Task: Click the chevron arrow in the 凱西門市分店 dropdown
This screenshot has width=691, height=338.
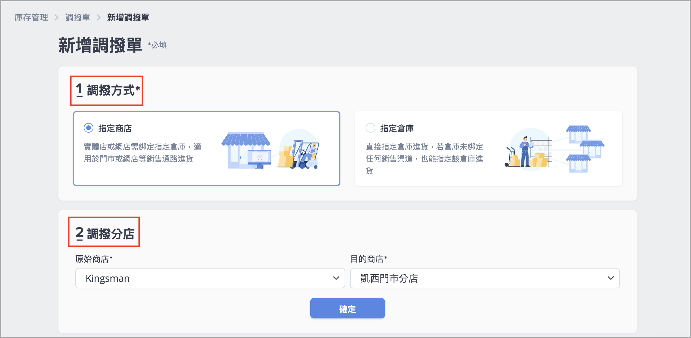Action: (x=611, y=278)
